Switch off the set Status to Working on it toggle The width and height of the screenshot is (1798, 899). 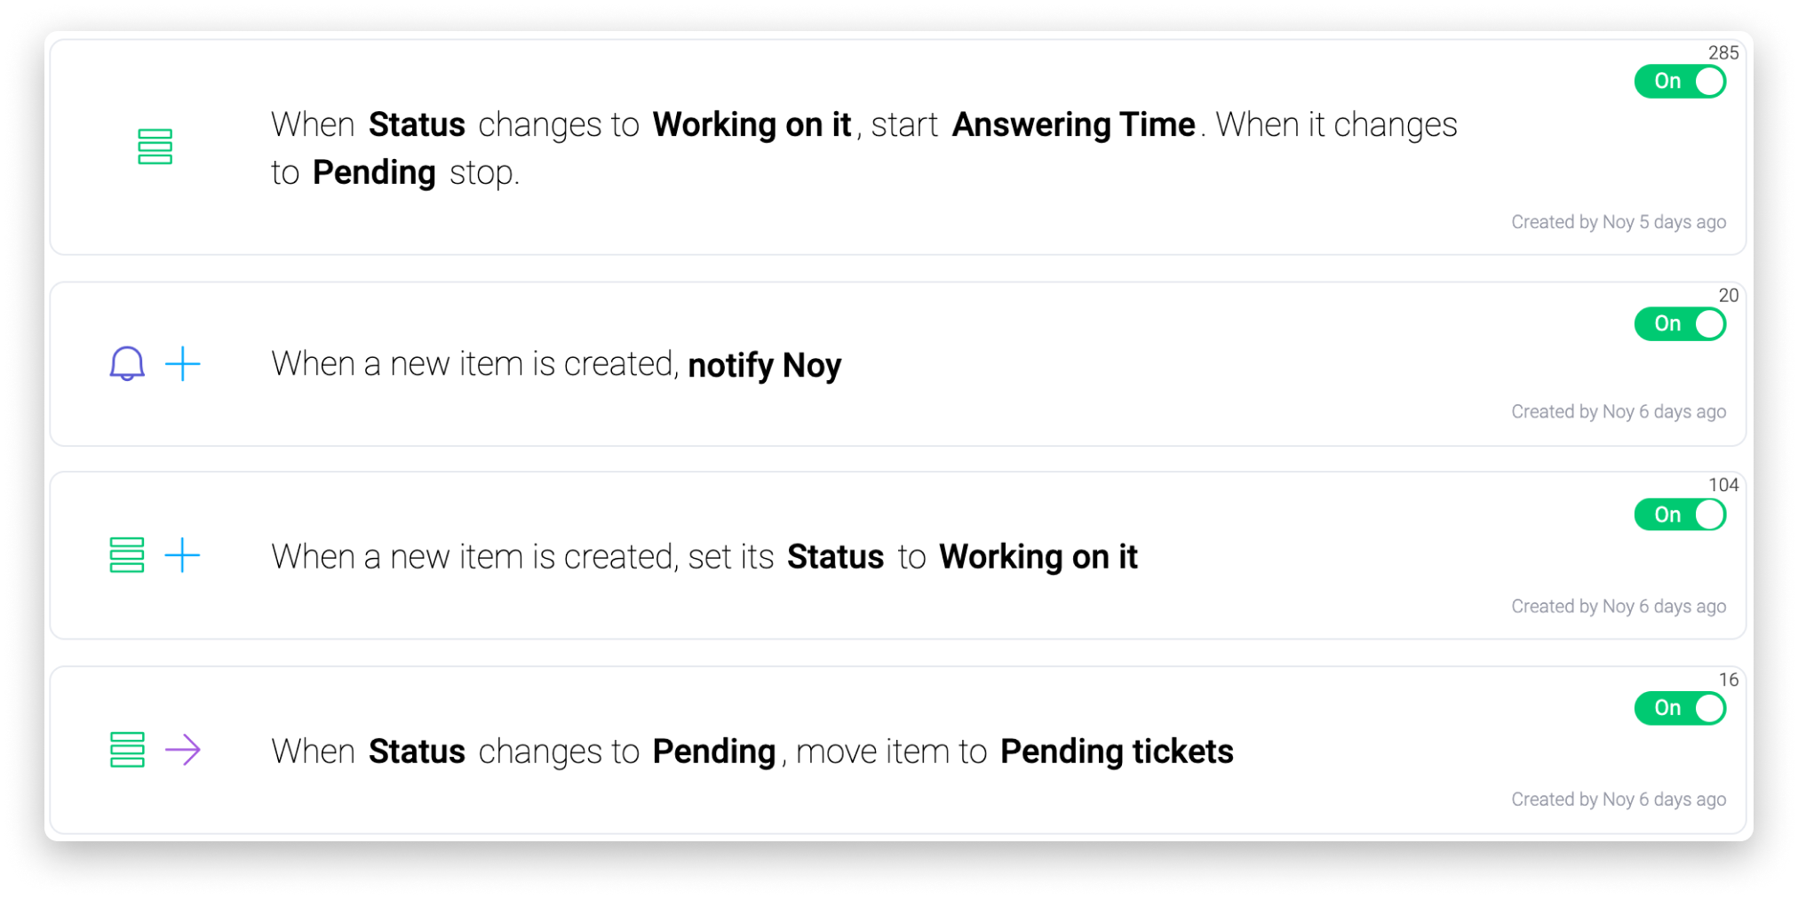pyautogui.click(x=1680, y=514)
